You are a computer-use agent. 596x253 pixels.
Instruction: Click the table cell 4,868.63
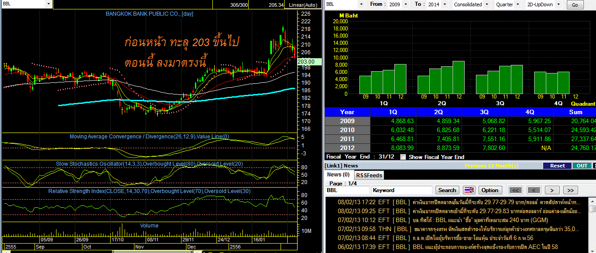pos(393,121)
